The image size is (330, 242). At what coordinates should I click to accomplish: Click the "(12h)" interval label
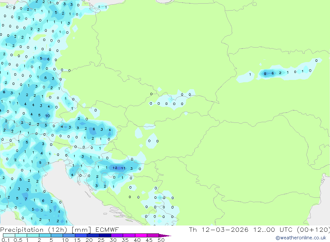58,230
